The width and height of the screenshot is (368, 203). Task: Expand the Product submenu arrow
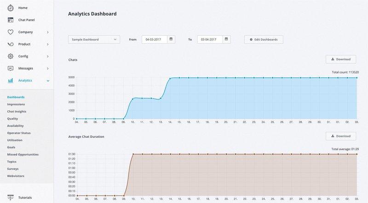[x=48, y=44]
